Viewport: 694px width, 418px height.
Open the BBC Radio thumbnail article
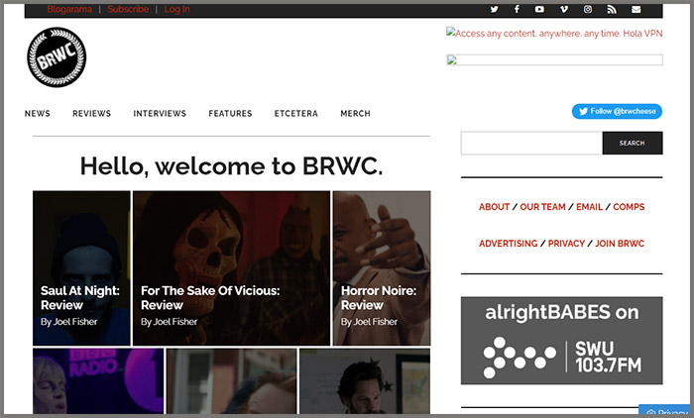98,380
